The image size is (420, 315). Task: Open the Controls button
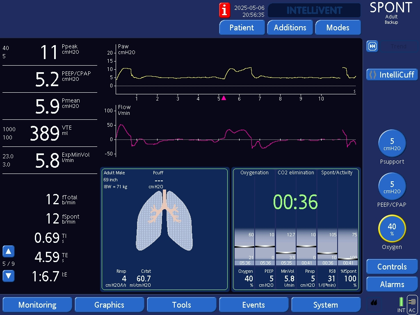392,267
